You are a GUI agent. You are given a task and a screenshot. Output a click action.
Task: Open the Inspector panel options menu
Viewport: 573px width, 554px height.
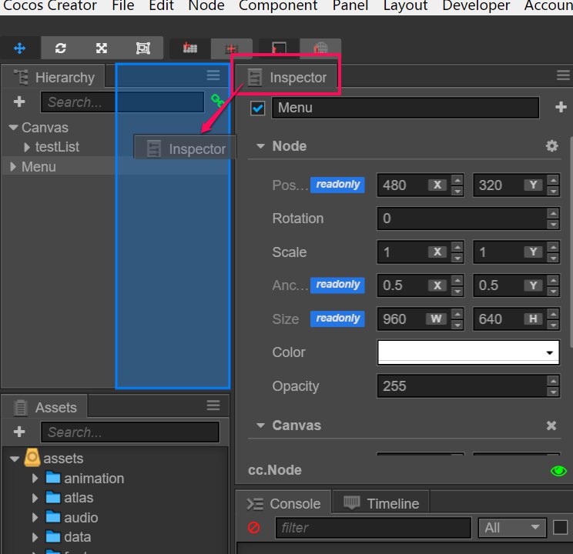(x=563, y=75)
